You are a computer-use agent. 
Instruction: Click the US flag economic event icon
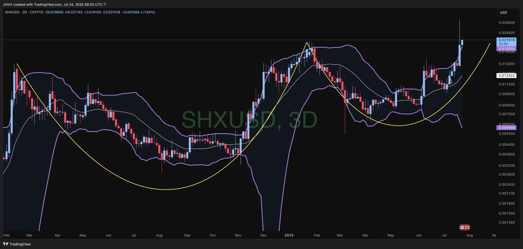pyautogui.click(x=462, y=227)
